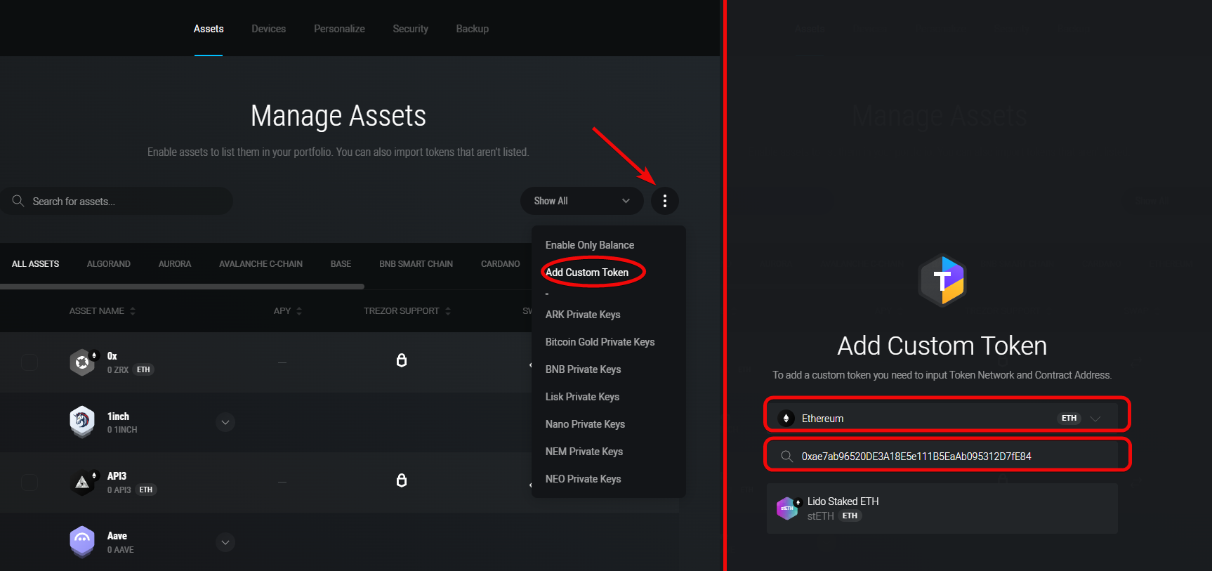Click the Trezor lock icon in 0x row
1212x571 pixels.
(402, 360)
